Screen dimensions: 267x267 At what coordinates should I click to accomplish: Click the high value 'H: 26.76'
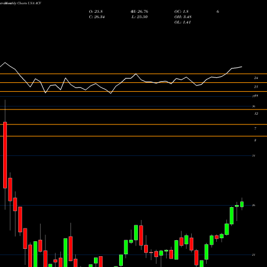(x=139, y=12)
